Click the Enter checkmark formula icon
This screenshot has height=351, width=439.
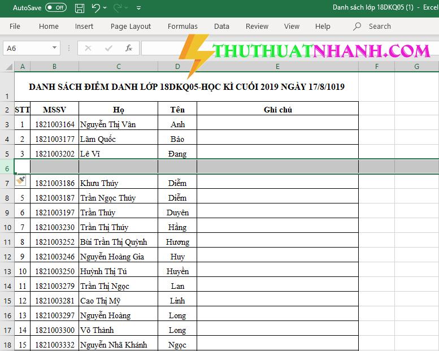(108, 49)
